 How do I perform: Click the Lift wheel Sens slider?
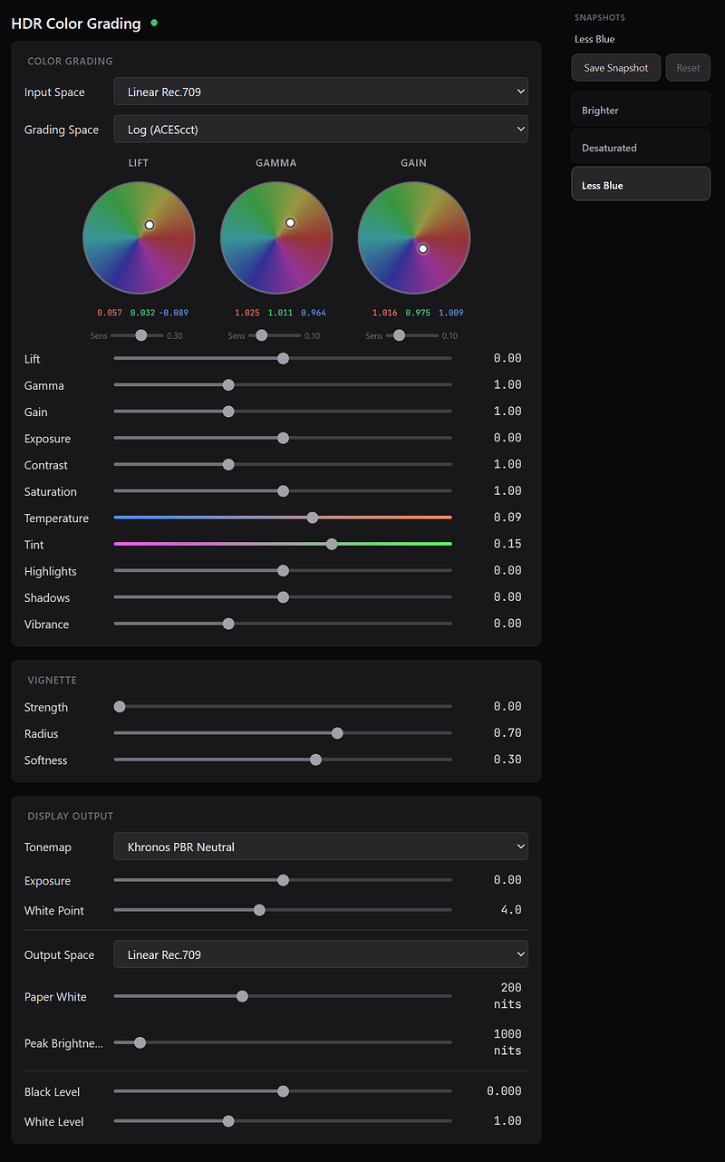coord(140,335)
